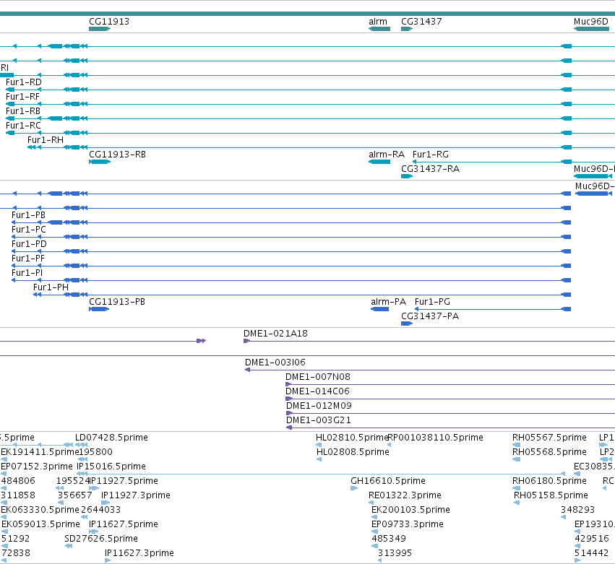This screenshot has width=615, height=564.
Task: Select transcript Fur1-RB label
Action: click(22, 111)
